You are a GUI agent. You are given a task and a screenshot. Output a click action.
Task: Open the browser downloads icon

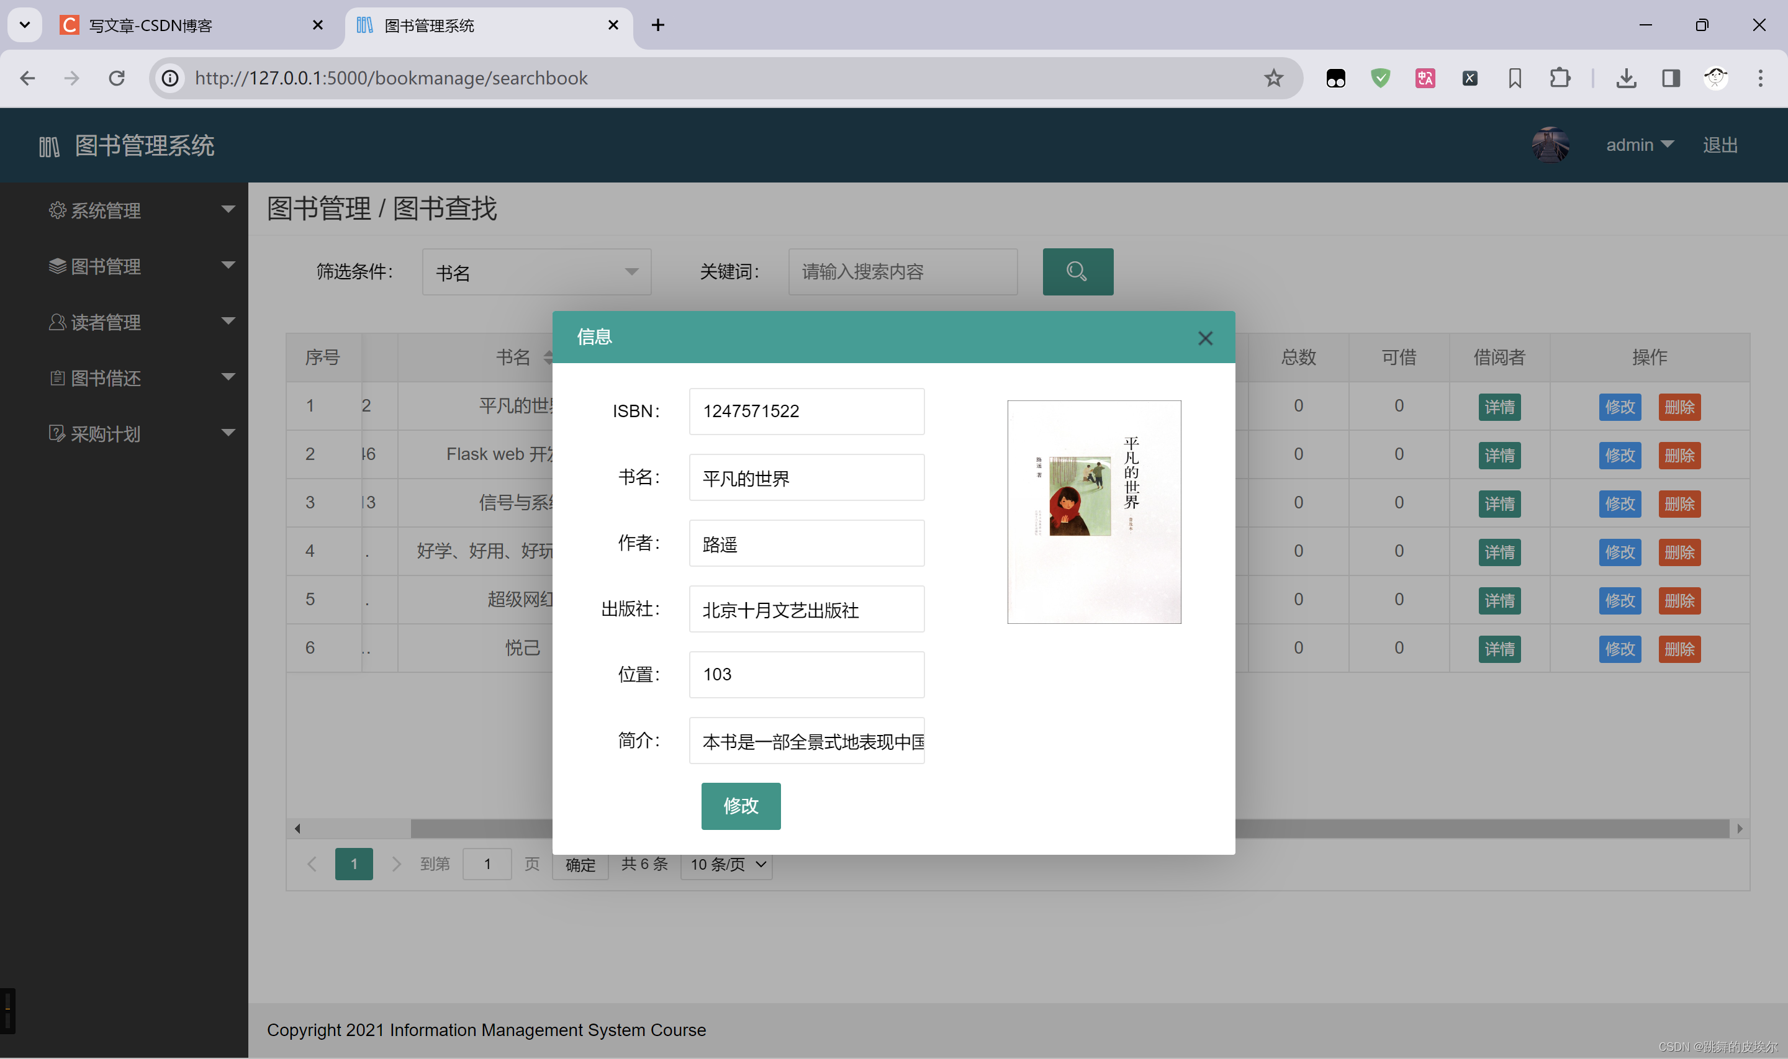point(1626,78)
